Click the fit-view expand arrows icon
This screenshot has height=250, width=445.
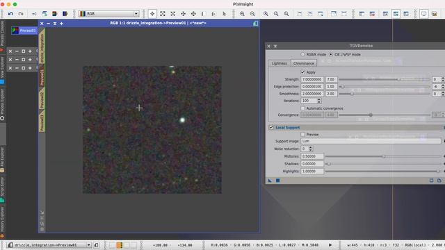coord(163,14)
